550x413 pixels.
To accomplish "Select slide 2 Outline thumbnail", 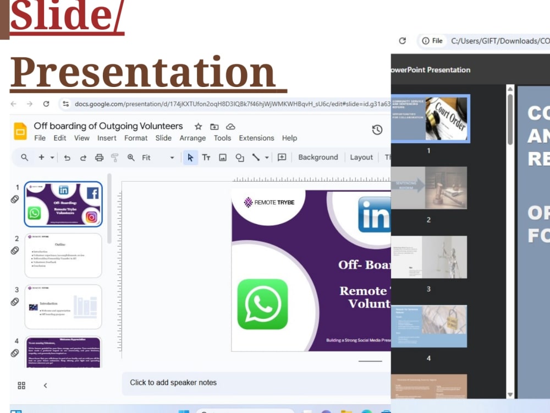I will (x=63, y=256).
